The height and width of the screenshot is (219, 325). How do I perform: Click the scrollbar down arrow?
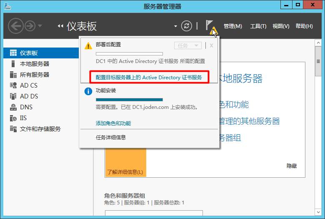pyautogui.click(x=318, y=212)
